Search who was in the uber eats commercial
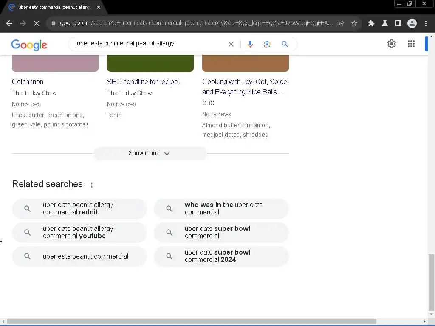The image size is (435, 326). point(221,209)
